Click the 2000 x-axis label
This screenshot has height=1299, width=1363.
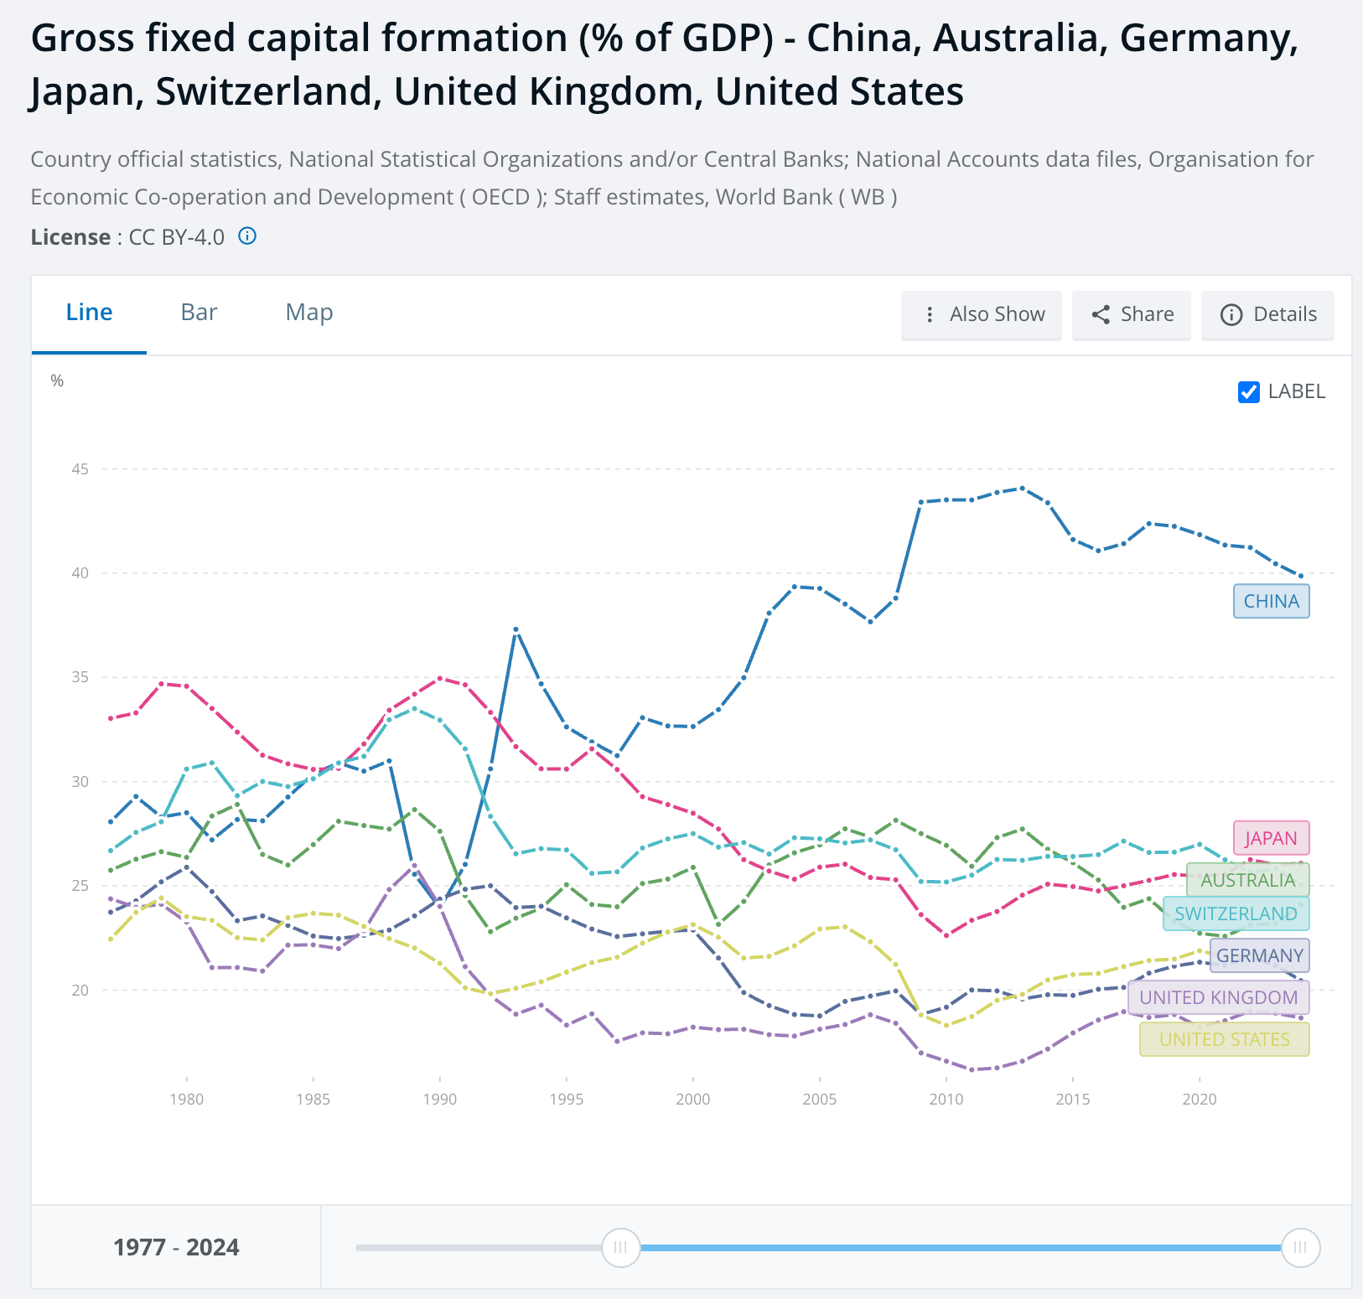tap(693, 1099)
